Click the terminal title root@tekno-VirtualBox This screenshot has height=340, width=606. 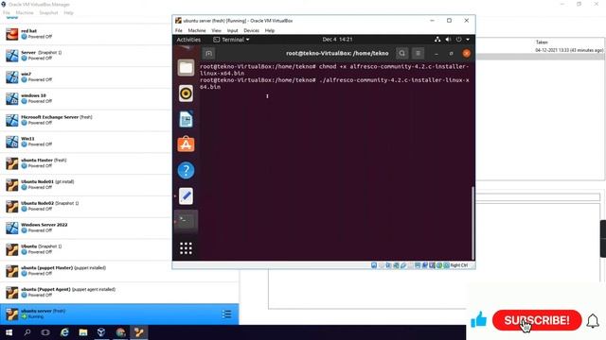pos(337,53)
